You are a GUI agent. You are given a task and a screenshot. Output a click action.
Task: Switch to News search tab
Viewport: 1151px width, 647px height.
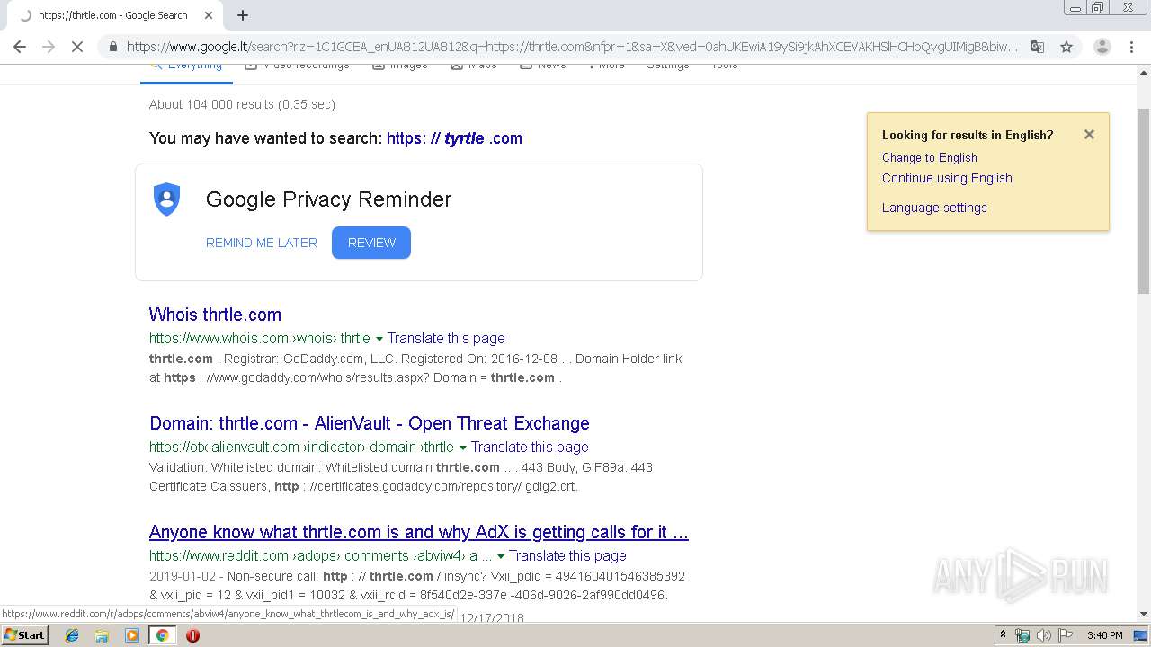click(543, 66)
